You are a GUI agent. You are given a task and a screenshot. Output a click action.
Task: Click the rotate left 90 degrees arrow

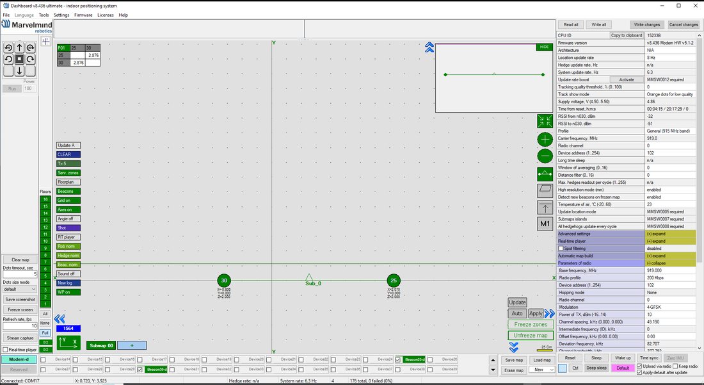click(x=8, y=47)
